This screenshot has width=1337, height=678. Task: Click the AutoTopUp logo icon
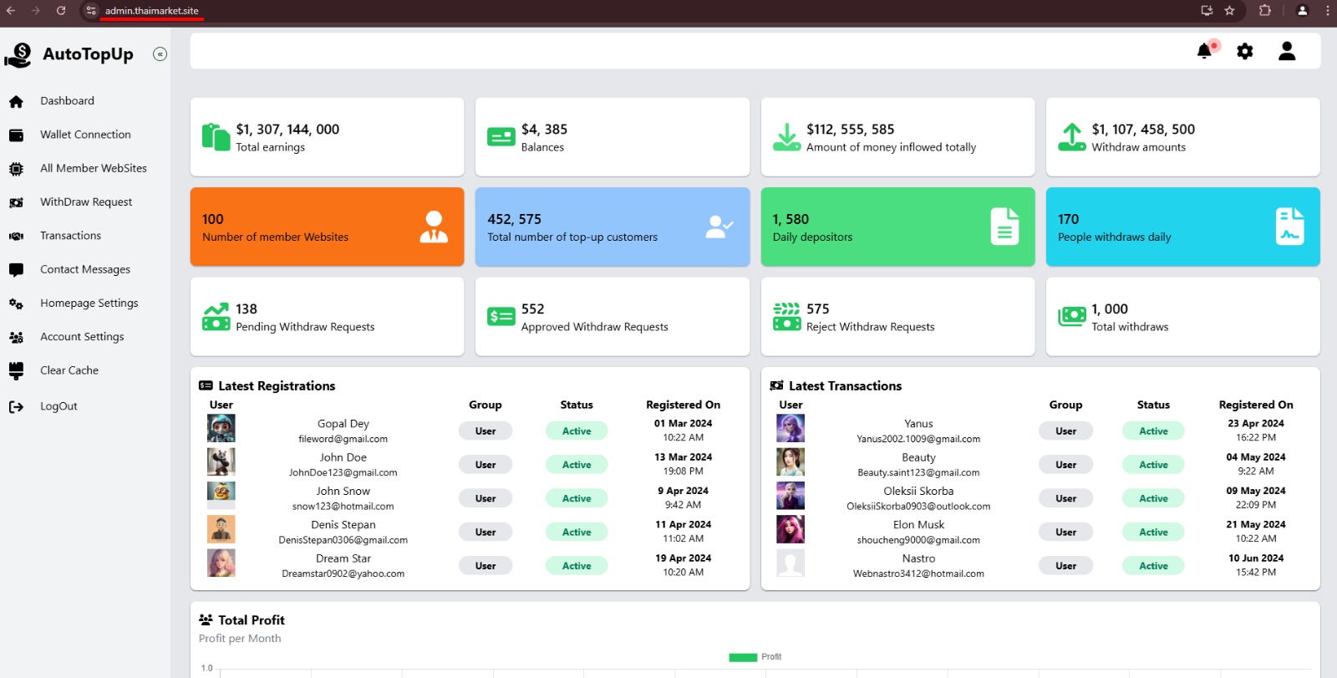18,55
